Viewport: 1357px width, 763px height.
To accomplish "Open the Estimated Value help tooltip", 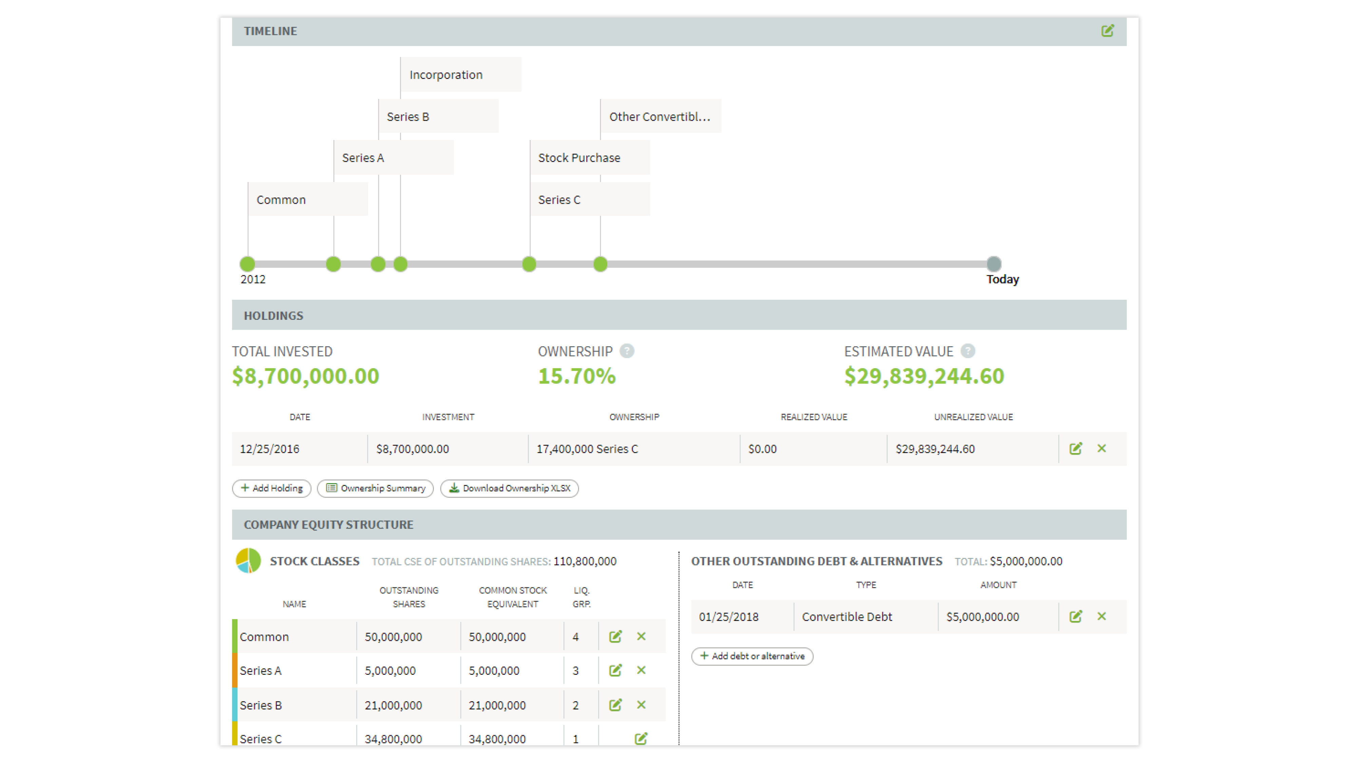I will (x=968, y=351).
